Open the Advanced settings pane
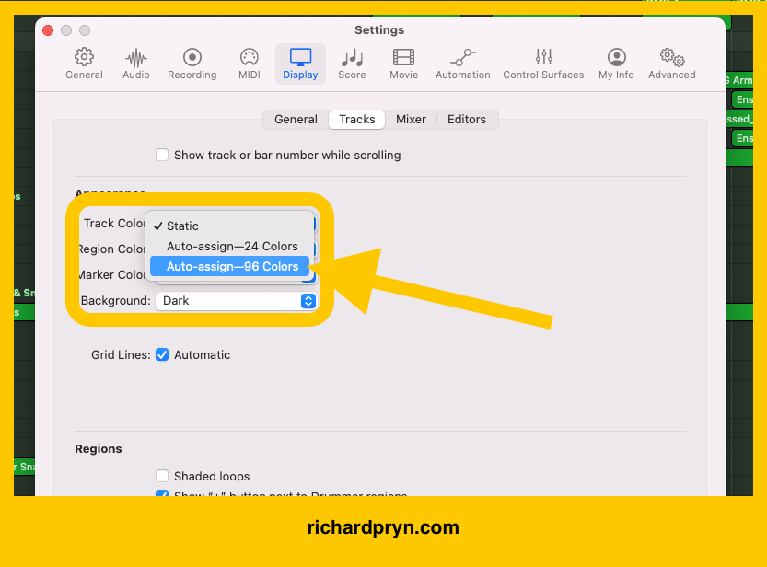 671,64
